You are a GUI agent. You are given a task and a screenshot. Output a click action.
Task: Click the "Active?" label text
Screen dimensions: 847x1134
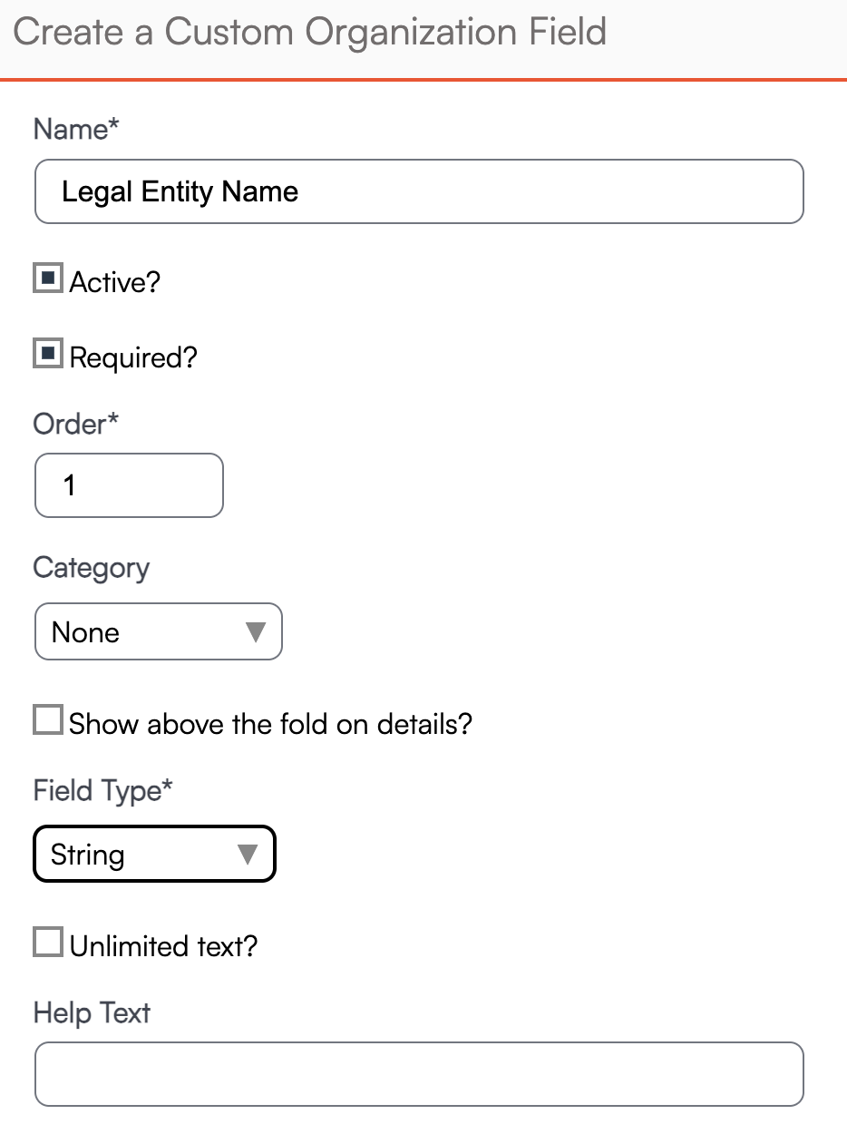(115, 282)
